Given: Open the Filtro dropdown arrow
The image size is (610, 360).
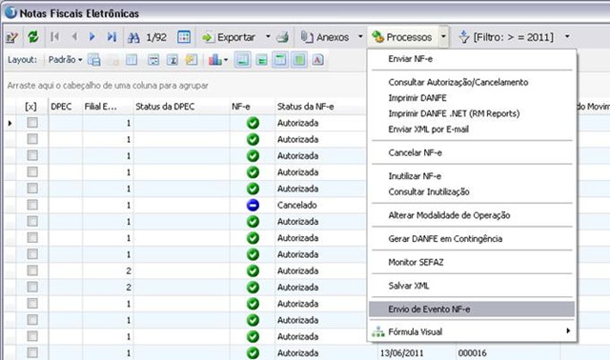Looking at the screenshot, I should pyautogui.click(x=567, y=36).
